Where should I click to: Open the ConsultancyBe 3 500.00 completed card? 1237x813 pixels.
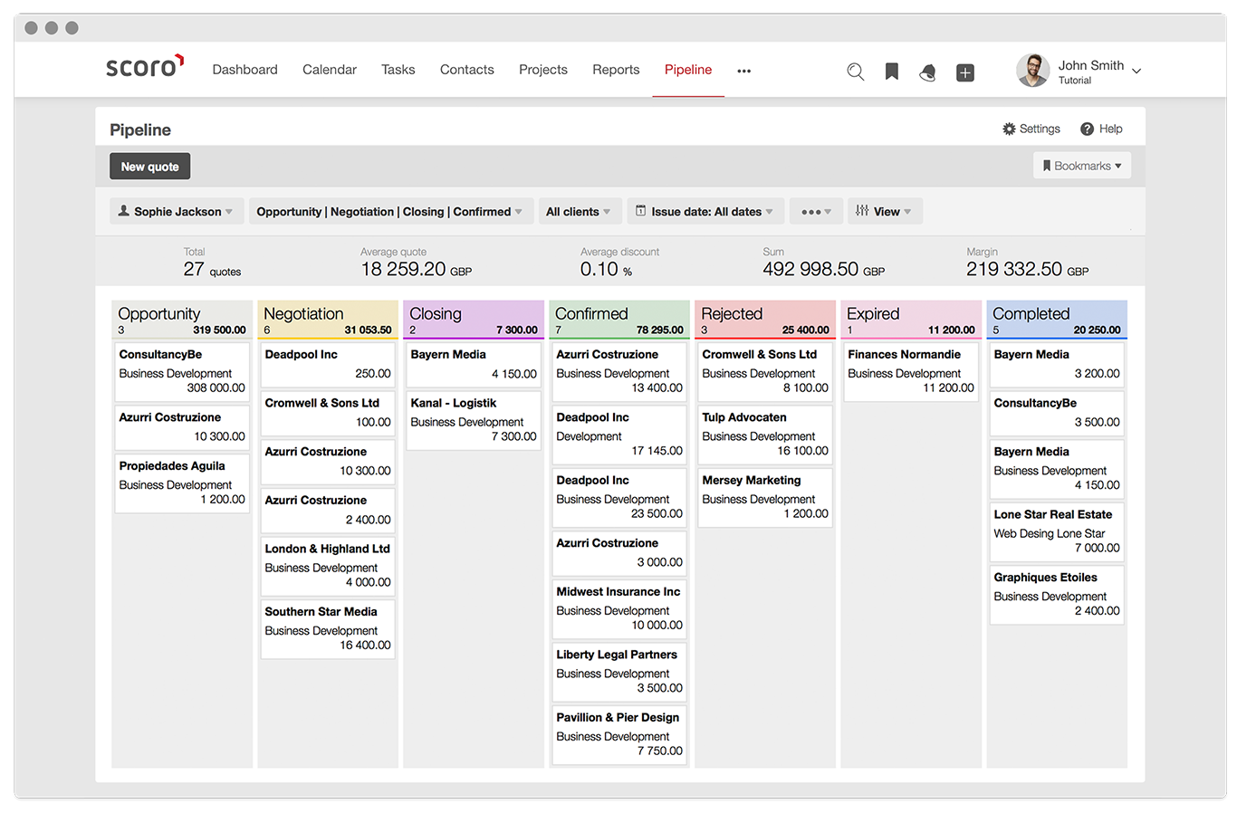[1057, 413]
